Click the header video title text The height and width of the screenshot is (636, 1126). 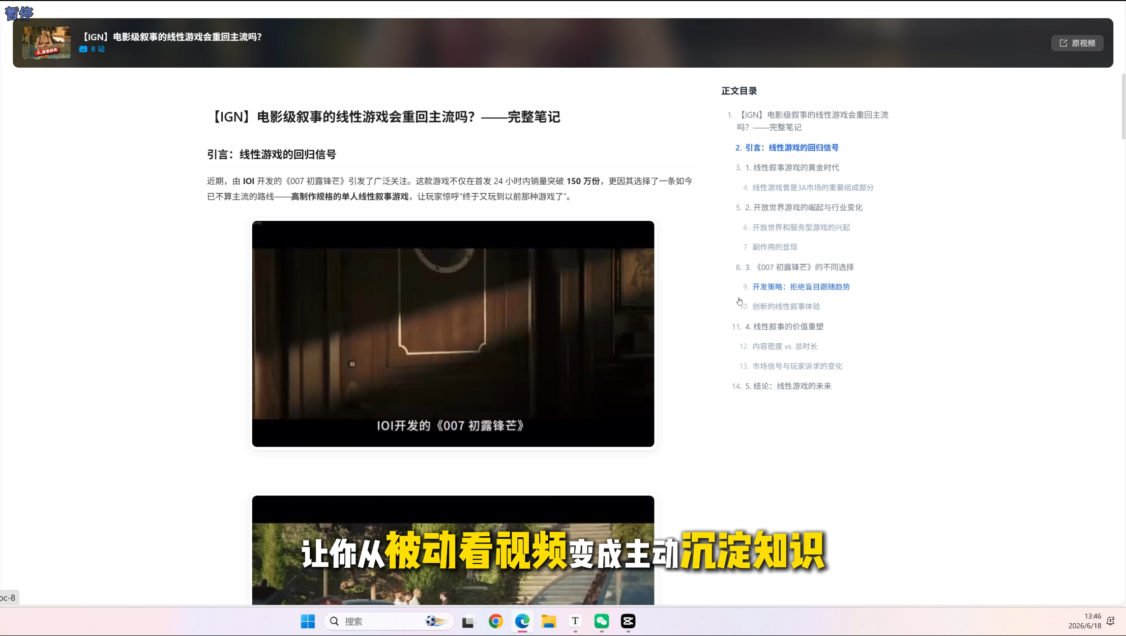(x=172, y=37)
